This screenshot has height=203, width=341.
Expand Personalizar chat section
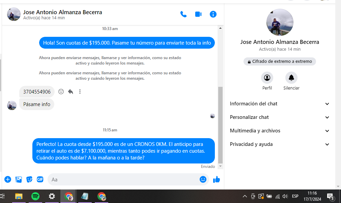click(x=280, y=117)
